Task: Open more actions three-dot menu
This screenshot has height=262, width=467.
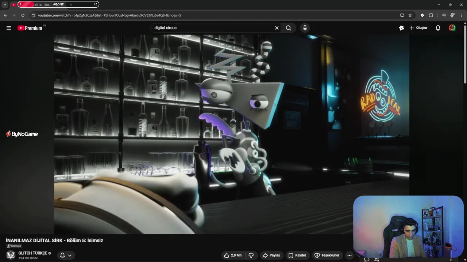Action: pyautogui.click(x=350, y=255)
